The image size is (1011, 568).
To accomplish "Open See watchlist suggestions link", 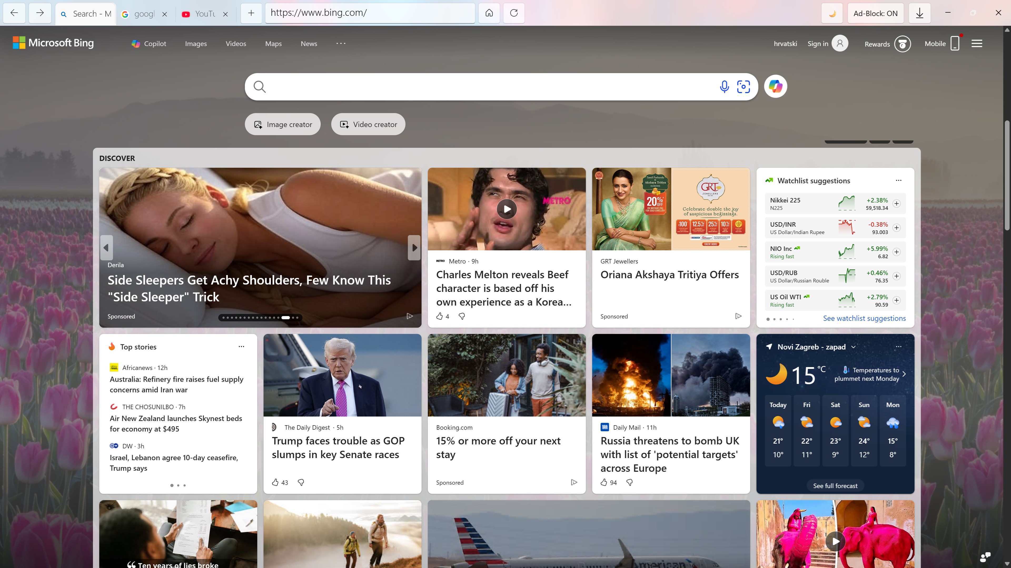I will click(864, 318).
